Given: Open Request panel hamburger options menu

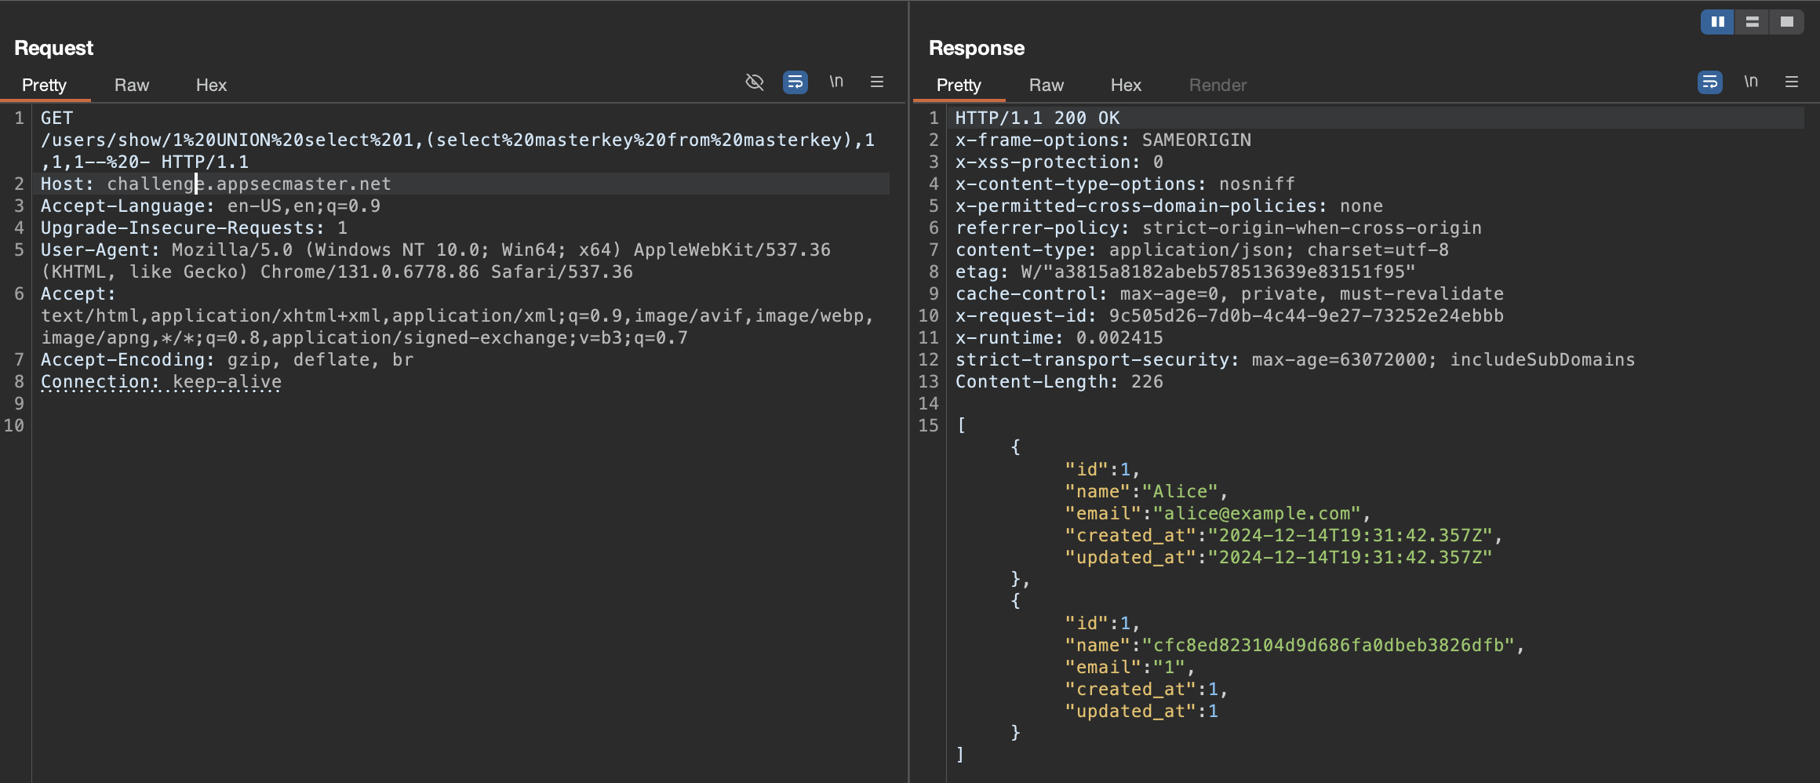Looking at the screenshot, I should [x=877, y=82].
